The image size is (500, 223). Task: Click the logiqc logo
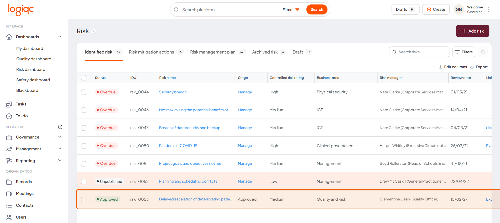click(21, 10)
